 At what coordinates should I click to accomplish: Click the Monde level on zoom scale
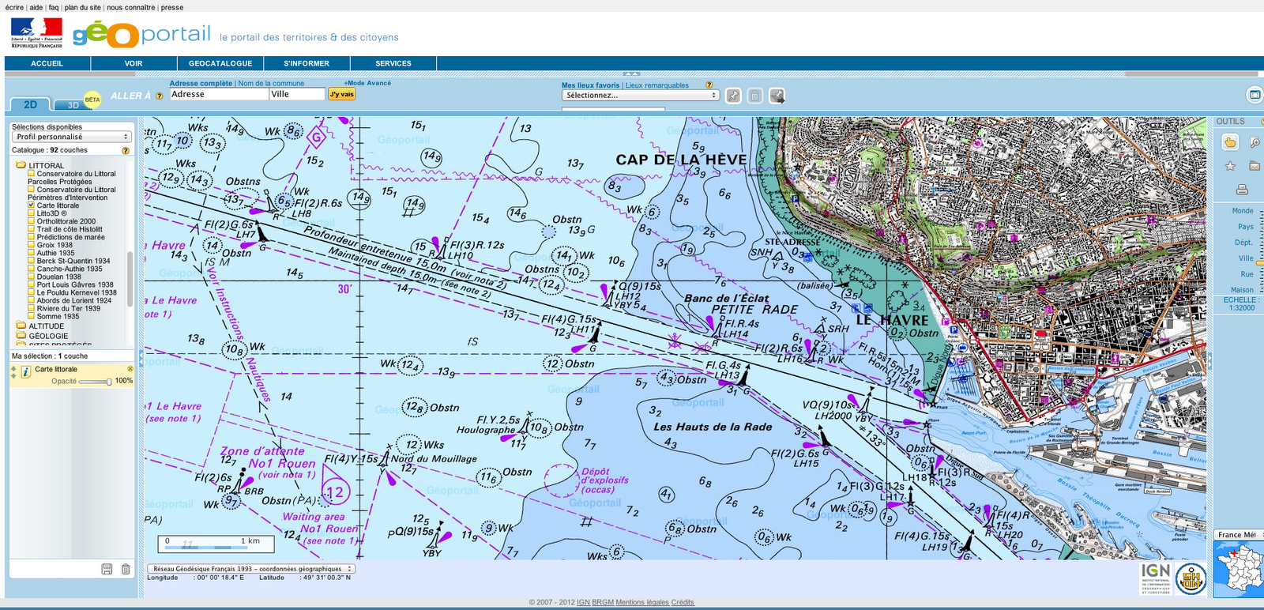tap(1243, 211)
